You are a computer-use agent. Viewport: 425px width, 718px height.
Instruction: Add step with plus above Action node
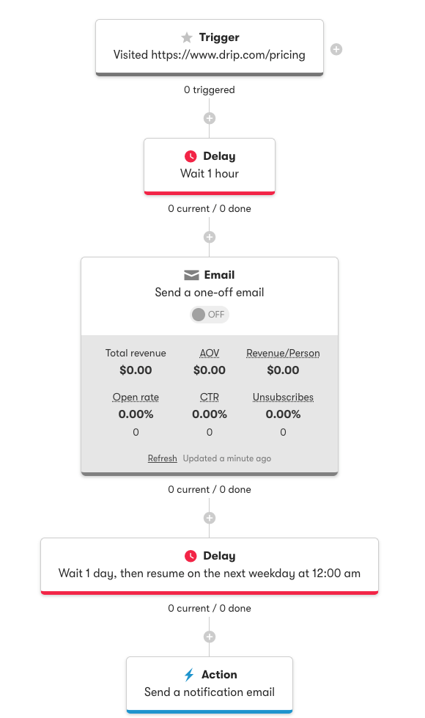[x=210, y=637]
